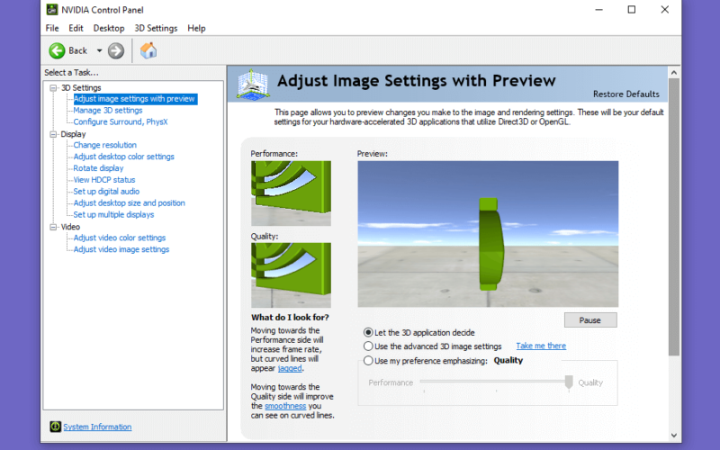The height and width of the screenshot is (450, 720).
Task: Open Rotate display task
Action: pos(98,168)
